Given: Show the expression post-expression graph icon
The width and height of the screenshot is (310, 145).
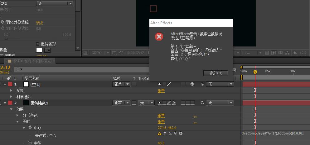Looking at the screenshot, I should point(170,134).
